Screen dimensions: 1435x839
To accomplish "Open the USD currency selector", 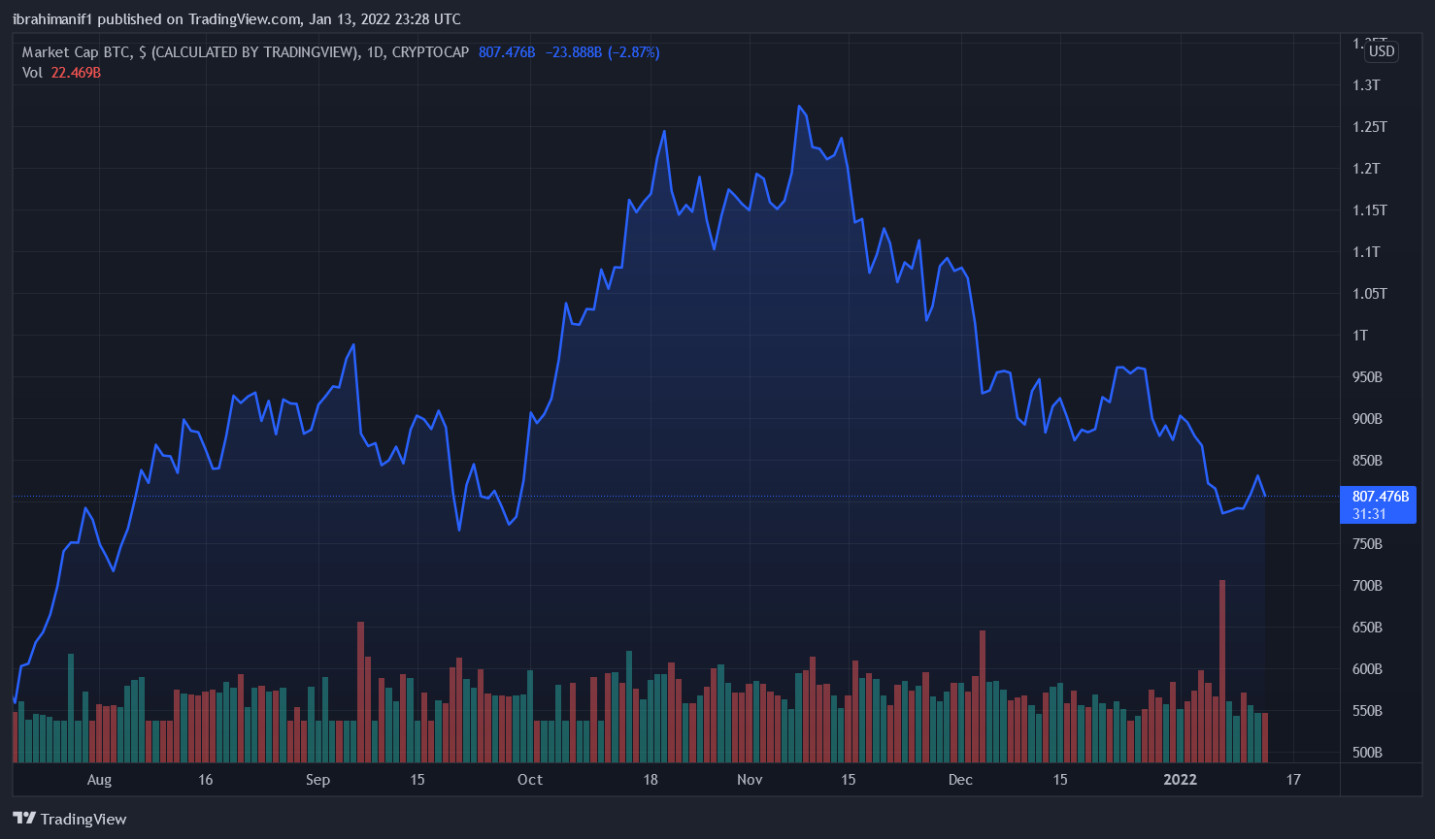I will pos(1381,51).
